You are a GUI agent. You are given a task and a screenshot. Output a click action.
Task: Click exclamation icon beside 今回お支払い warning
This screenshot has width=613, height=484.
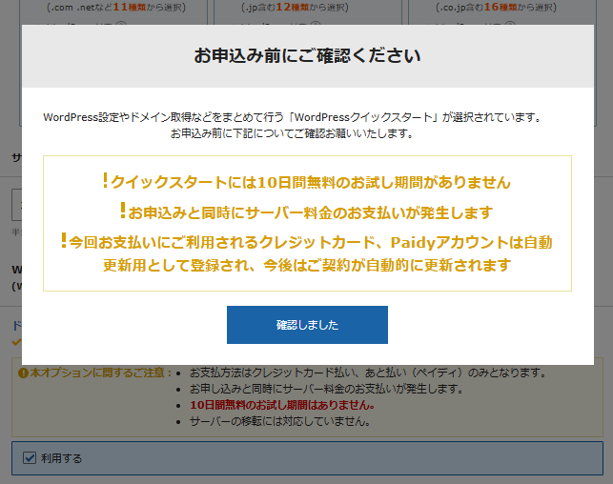click(x=64, y=241)
